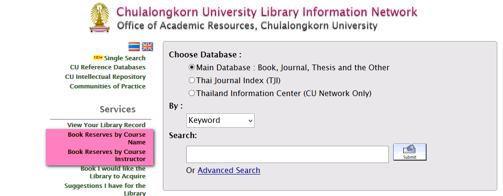Open Book I would like the Library to Acquire

point(113,172)
